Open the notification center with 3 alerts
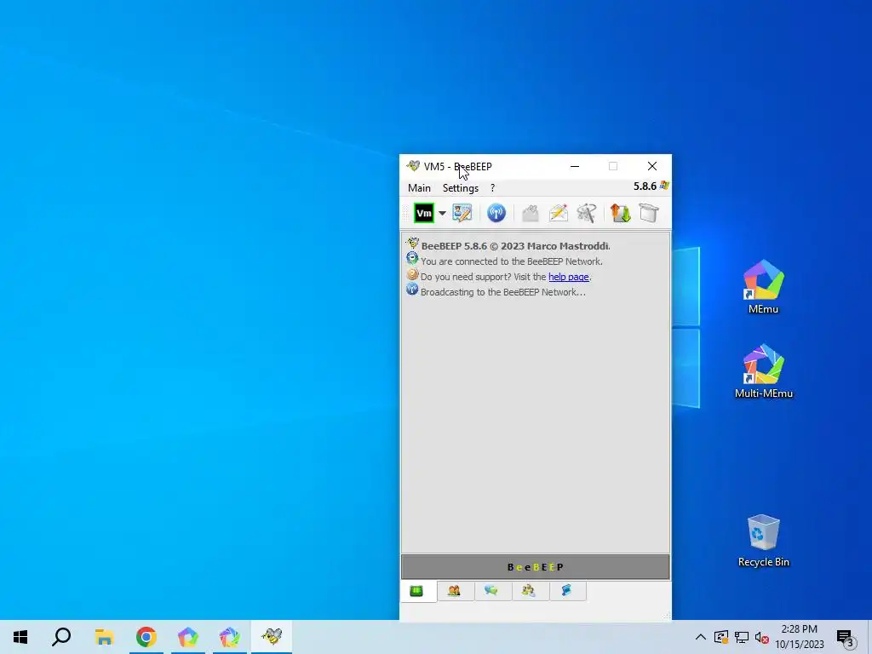Viewport: 872px width, 654px height. click(846, 637)
